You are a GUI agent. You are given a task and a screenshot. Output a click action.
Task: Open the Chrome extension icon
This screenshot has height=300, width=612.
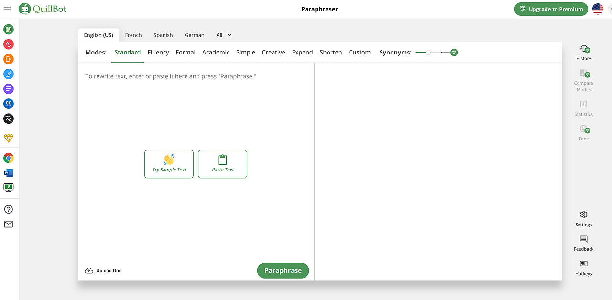pyautogui.click(x=9, y=158)
